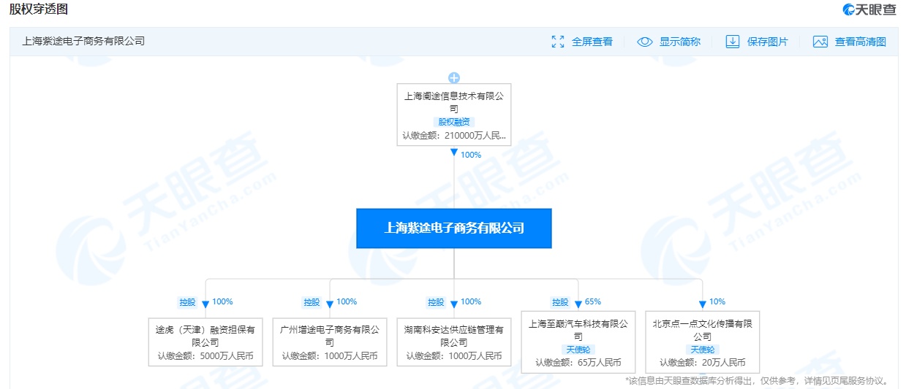Viewport: 906px width, 389px height.
Task: Click 控股 tag above 湖南科安达
Action: click(x=437, y=302)
